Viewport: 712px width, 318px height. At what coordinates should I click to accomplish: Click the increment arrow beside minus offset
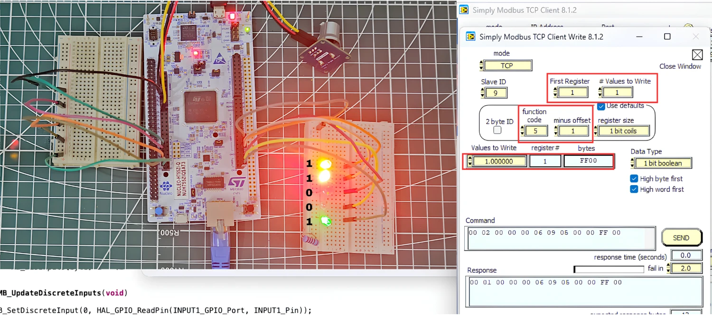(x=556, y=128)
